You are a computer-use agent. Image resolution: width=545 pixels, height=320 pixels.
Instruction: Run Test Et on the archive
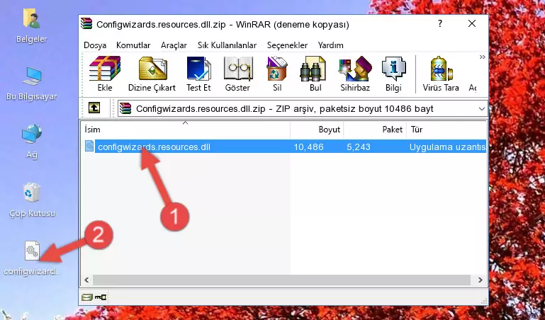coord(198,74)
